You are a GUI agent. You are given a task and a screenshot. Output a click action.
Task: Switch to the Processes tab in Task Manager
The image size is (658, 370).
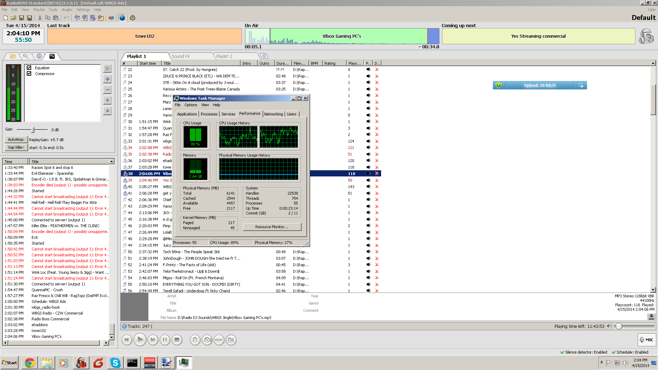[209, 114]
